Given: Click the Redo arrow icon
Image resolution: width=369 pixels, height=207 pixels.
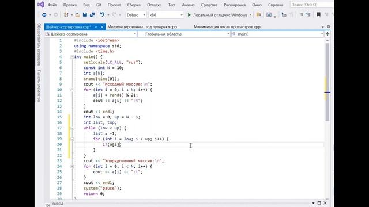Looking at the screenshot, I should (x=114, y=15).
